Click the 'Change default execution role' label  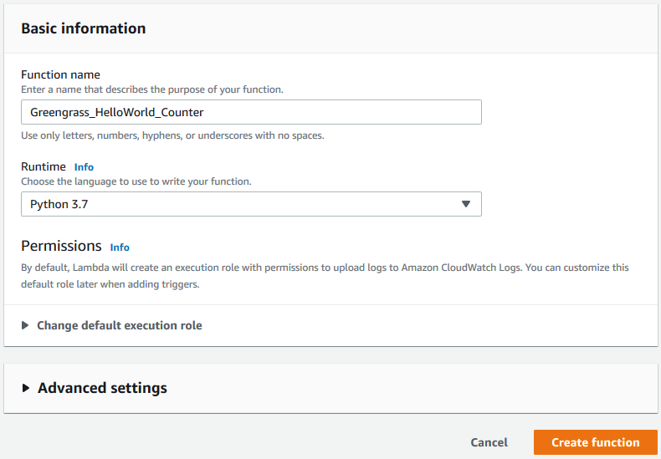pos(119,325)
